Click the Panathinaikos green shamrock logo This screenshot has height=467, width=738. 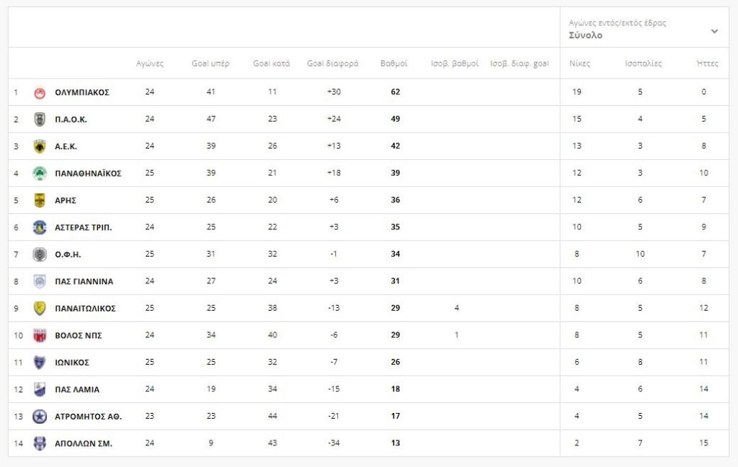click(40, 174)
